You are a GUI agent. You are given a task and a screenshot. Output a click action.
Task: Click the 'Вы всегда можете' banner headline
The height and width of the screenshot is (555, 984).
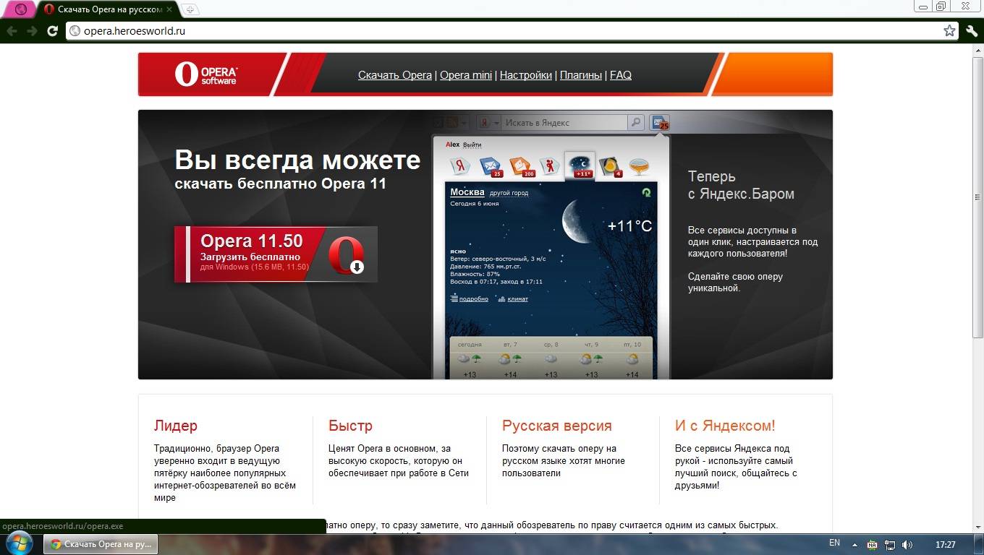(297, 160)
